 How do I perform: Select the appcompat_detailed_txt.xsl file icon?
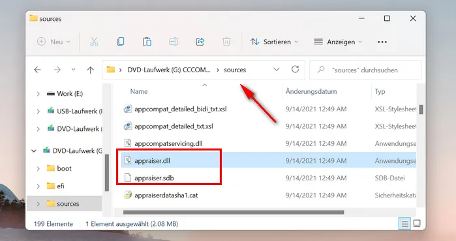pos(128,126)
